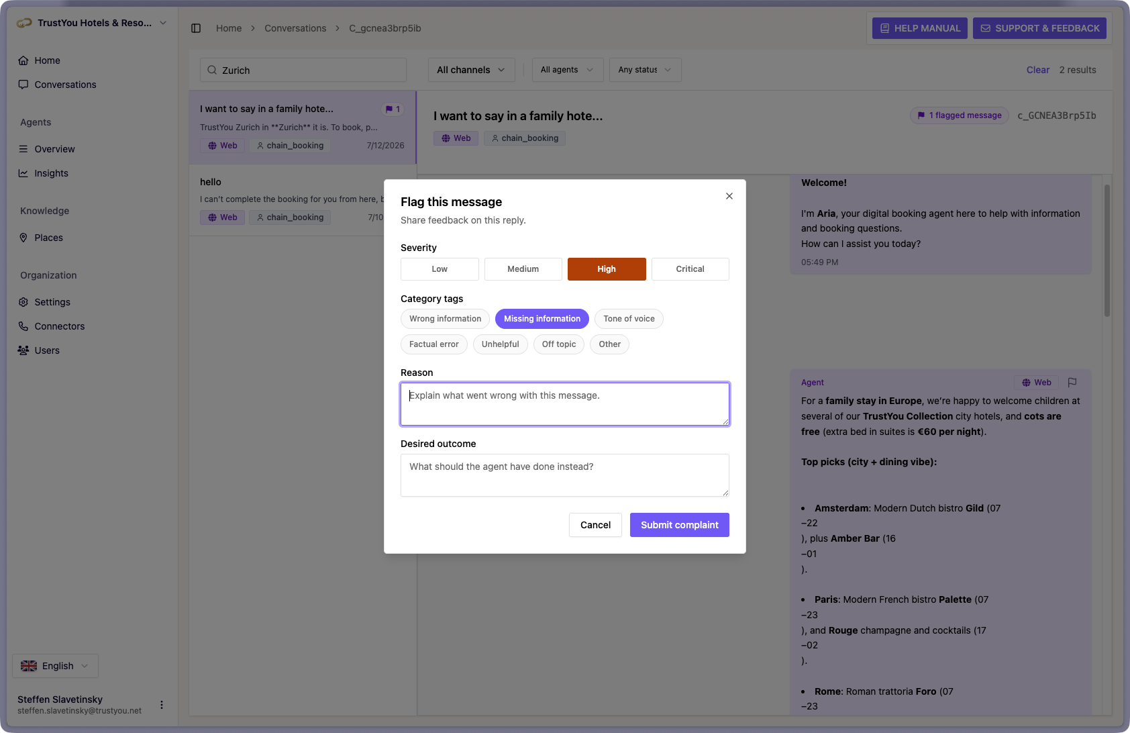Expand the TrustYou Hotels organization switcher
This screenshot has height=733, width=1130.
(x=93, y=23)
